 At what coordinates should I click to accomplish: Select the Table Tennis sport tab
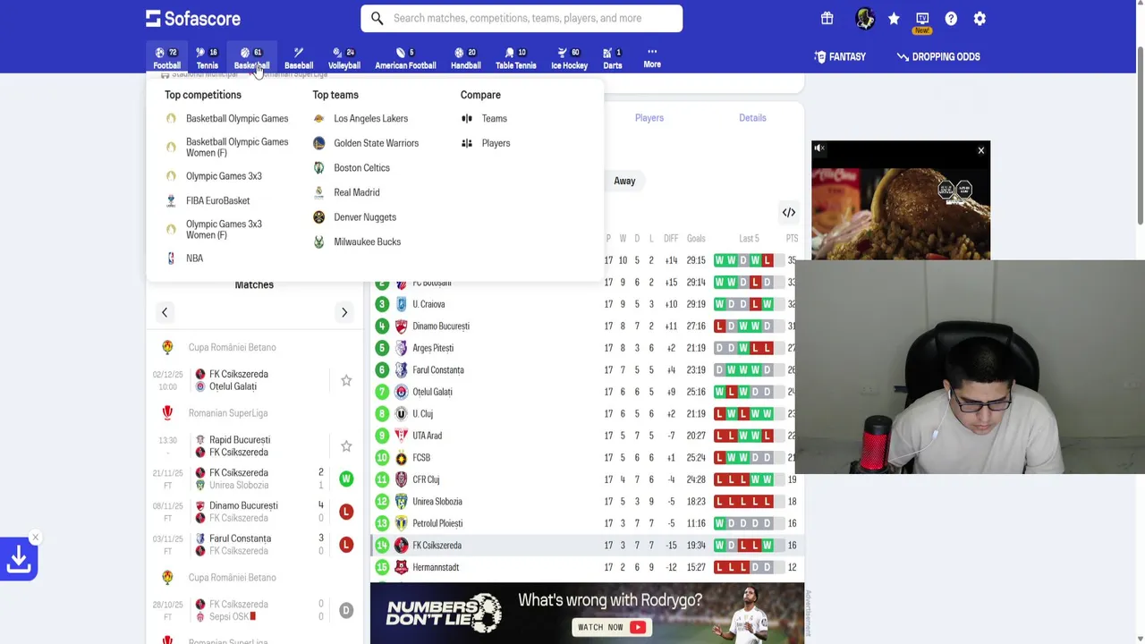(516, 58)
